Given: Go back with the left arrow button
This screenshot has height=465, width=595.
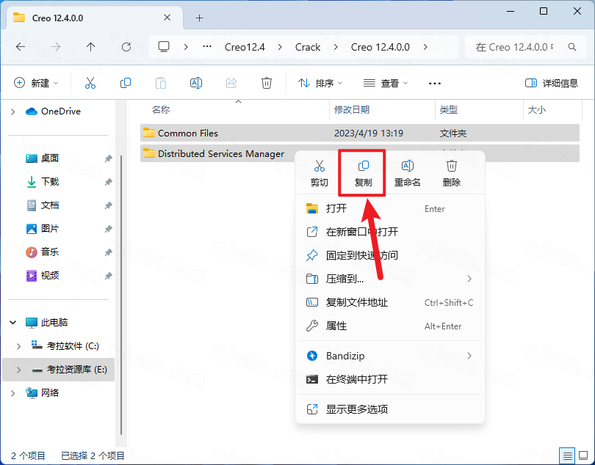Looking at the screenshot, I should click(x=21, y=47).
